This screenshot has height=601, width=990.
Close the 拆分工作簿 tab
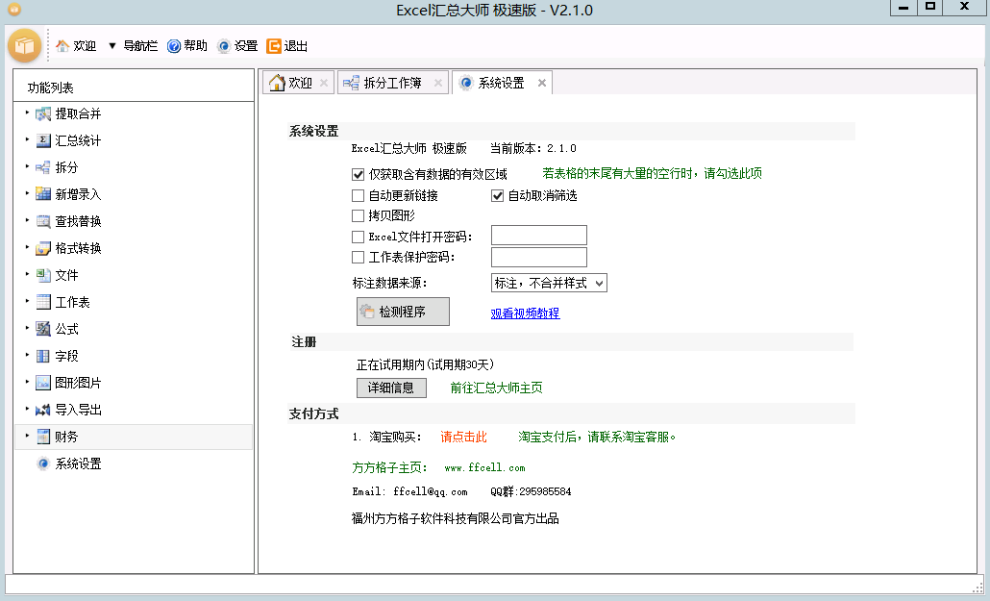[x=438, y=83]
